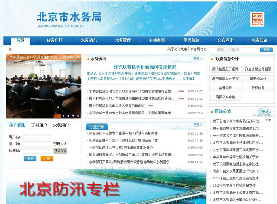Viewport: 277px width, 204px height.
Task: Focus the 用户名 input field
Action: pyautogui.click(x=38, y=137)
